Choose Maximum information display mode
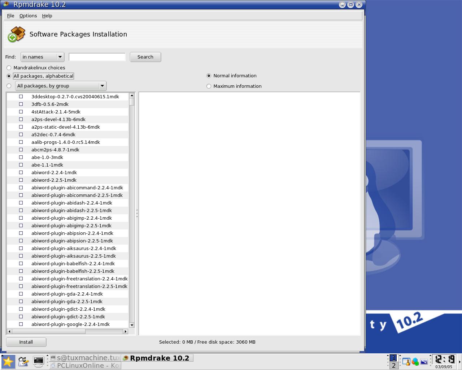The image size is (462, 370). pos(209,86)
